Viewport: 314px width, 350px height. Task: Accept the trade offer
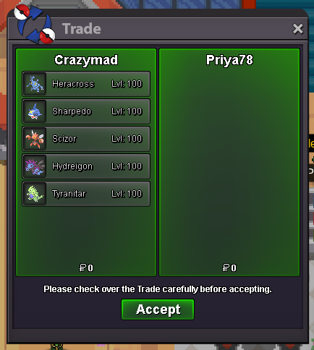[x=158, y=310]
